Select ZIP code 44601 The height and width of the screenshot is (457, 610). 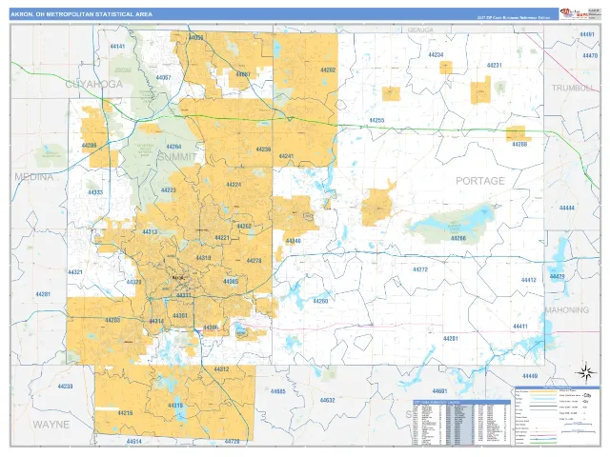pos(439,391)
